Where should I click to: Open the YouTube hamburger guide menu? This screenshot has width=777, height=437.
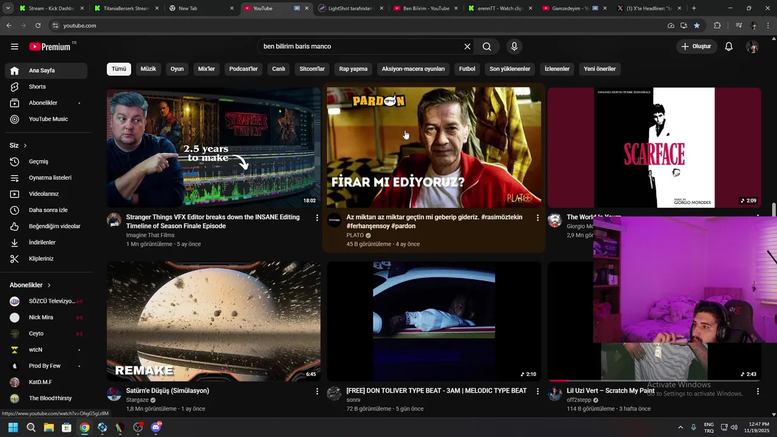coord(15,47)
